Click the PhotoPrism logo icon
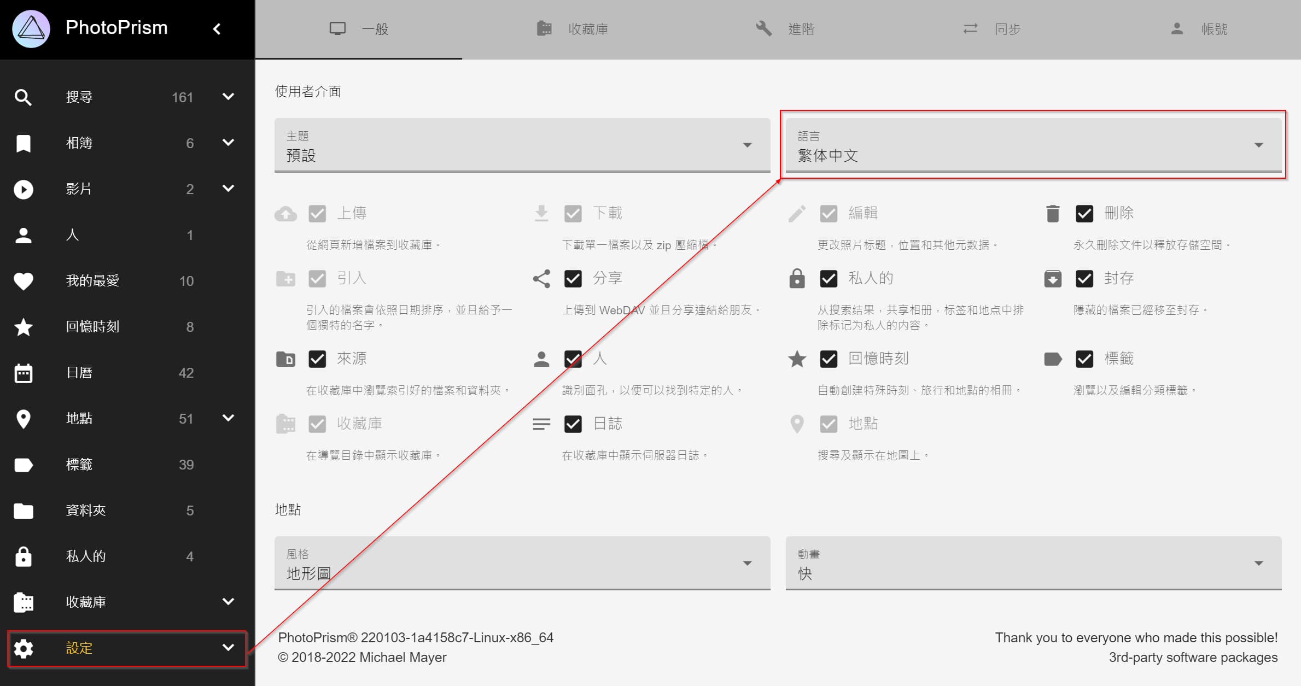 click(x=31, y=28)
